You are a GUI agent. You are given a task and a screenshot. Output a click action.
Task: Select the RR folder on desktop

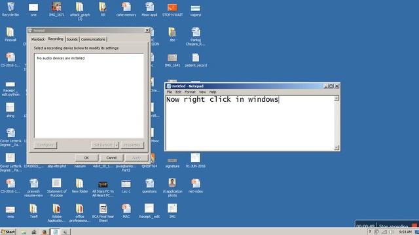(103, 9)
